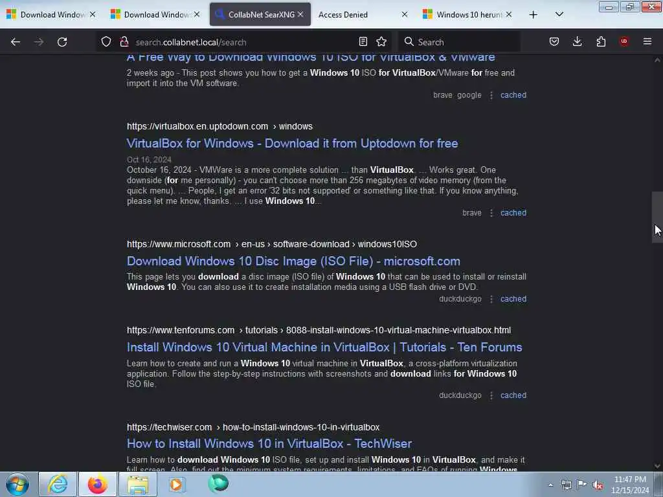Go back to the previous page
Viewport: 663px width, 497px height.
[x=16, y=42]
